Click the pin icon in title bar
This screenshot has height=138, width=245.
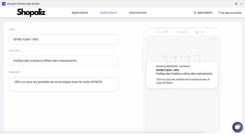tap(236, 4)
